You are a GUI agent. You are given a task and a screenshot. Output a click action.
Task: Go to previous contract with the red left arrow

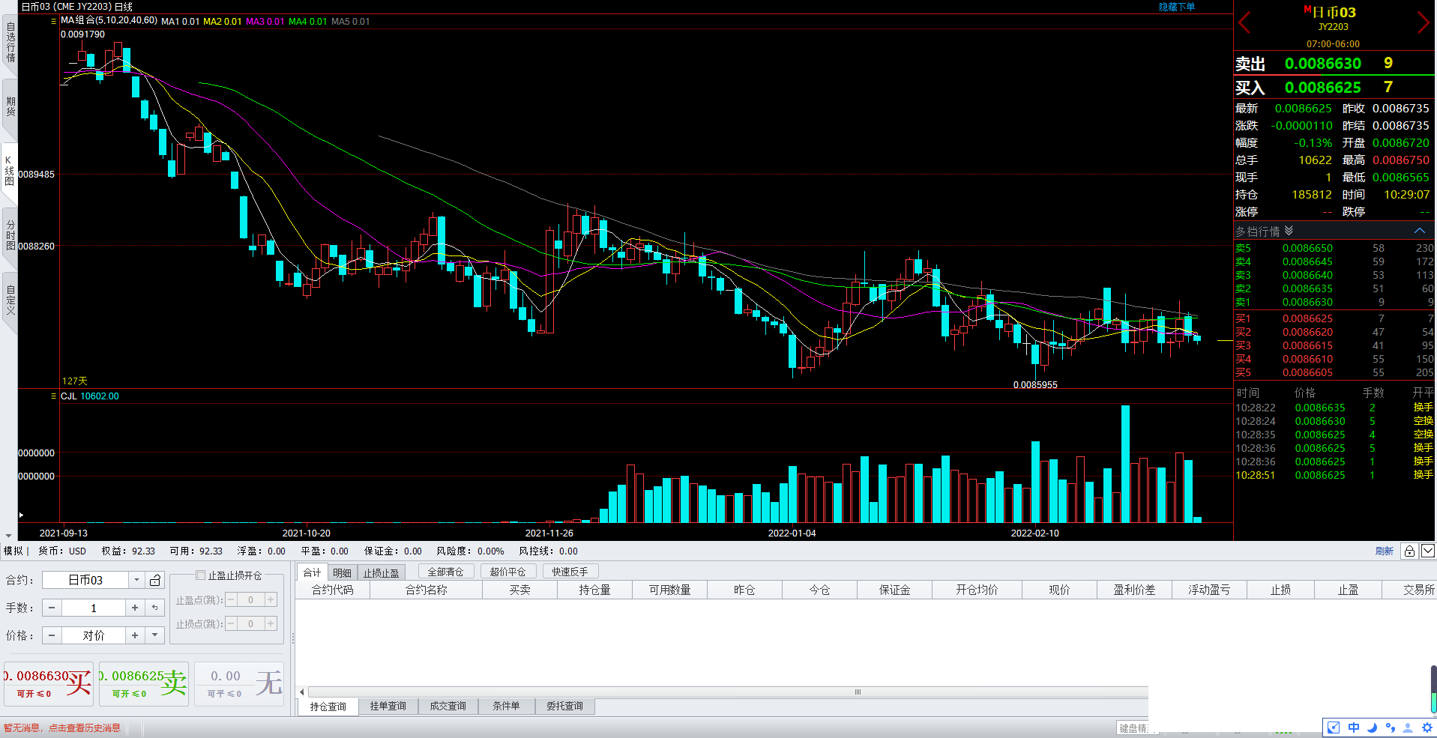pyautogui.click(x=1245, y=22)
